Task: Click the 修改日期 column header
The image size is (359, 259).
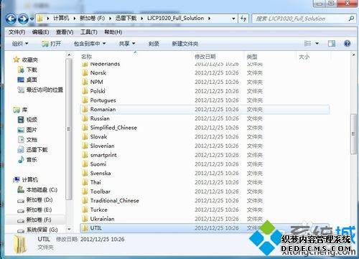Action: (x=205, y=57)
